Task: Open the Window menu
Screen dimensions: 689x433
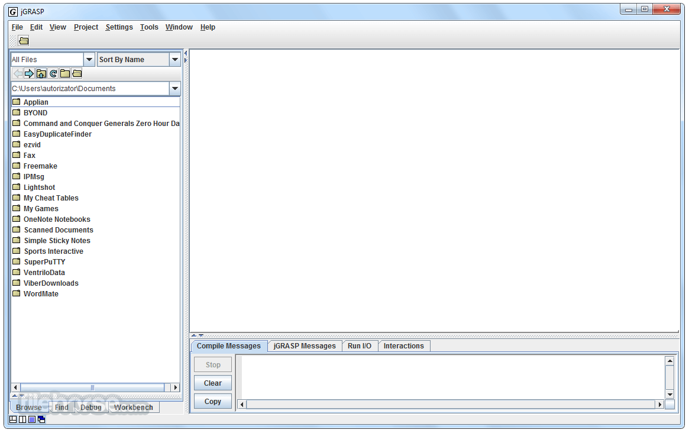Action: tap(179, 27)
